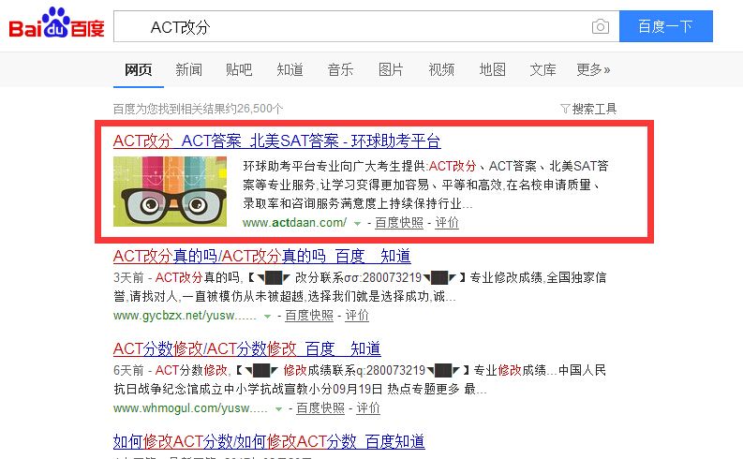Click the 百度一下 search button
The width and height of the screenshot is (743, 459).
pyautogui.click(x=666, y=26)
